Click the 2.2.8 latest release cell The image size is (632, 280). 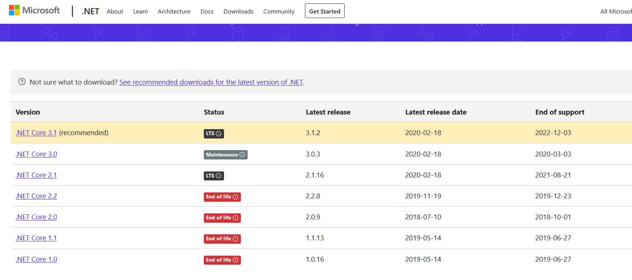tap(313, 196)
